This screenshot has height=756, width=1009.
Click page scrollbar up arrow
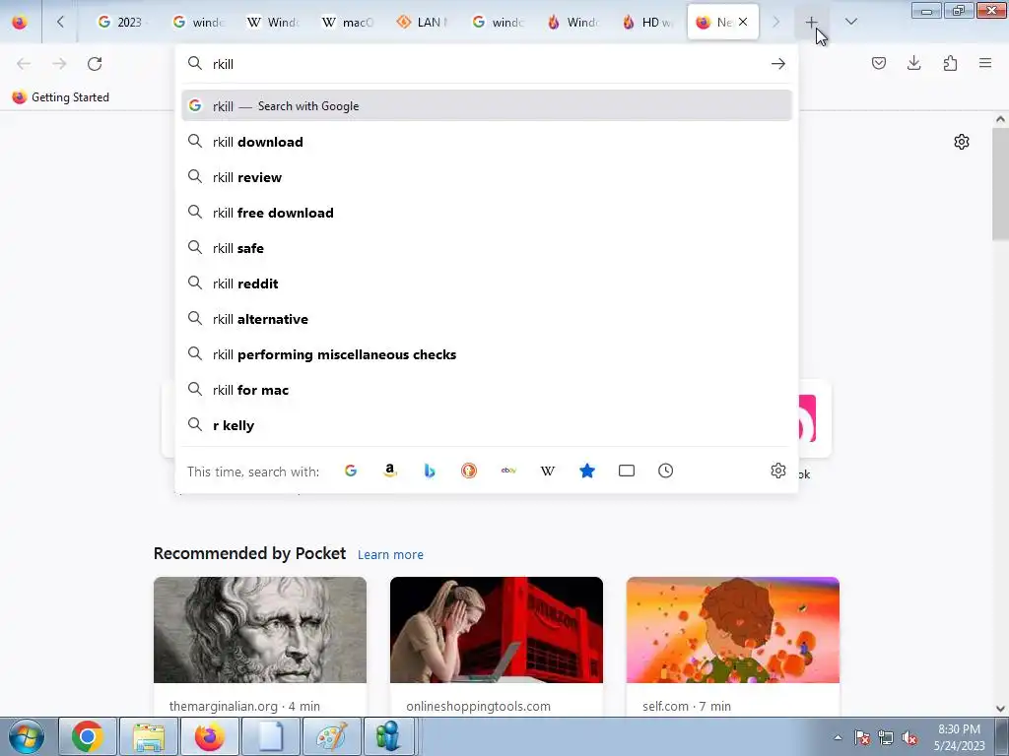click(1000, 119)
